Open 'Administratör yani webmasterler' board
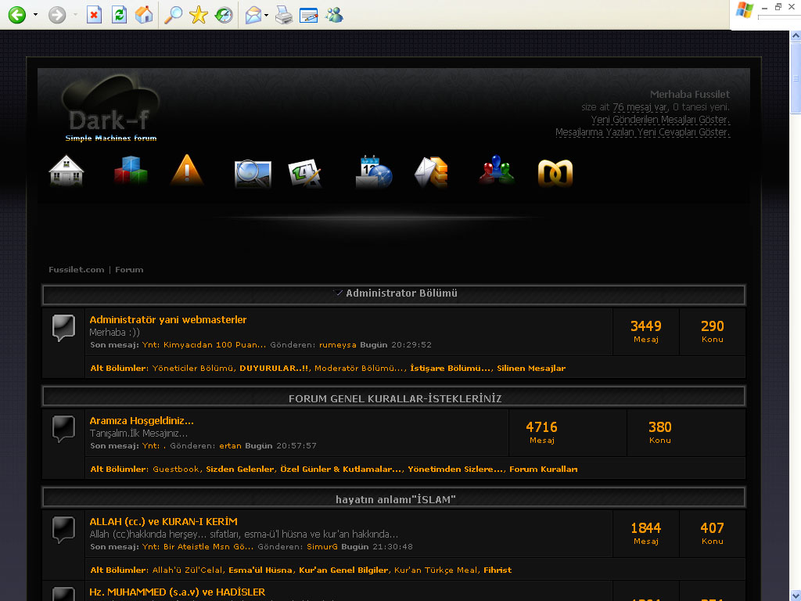 pos(167,319)
